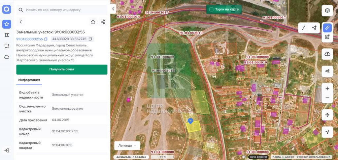Collapse the left information side panel
The height and width of the screenshot is (160, 338).
pyautogui.click(x=114, y=9)
